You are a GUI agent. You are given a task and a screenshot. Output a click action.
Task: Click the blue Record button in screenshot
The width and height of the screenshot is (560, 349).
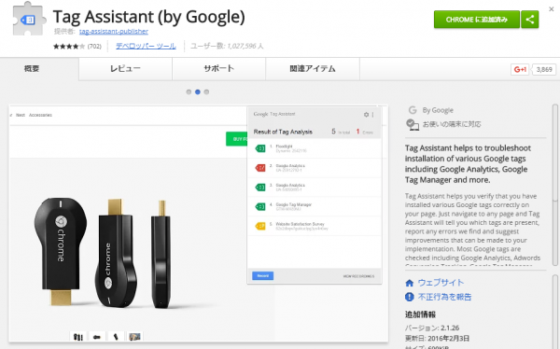click(263, 276)
